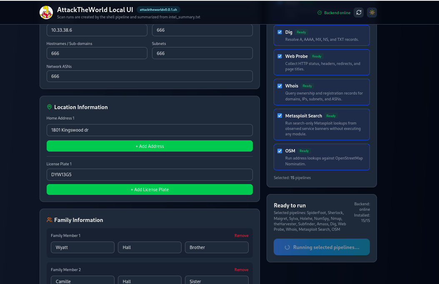Image resolution: width=439 pixels, height=284 pixels.
Task: Edit Family Member 1 last name Hall
Action: point(150,247)
